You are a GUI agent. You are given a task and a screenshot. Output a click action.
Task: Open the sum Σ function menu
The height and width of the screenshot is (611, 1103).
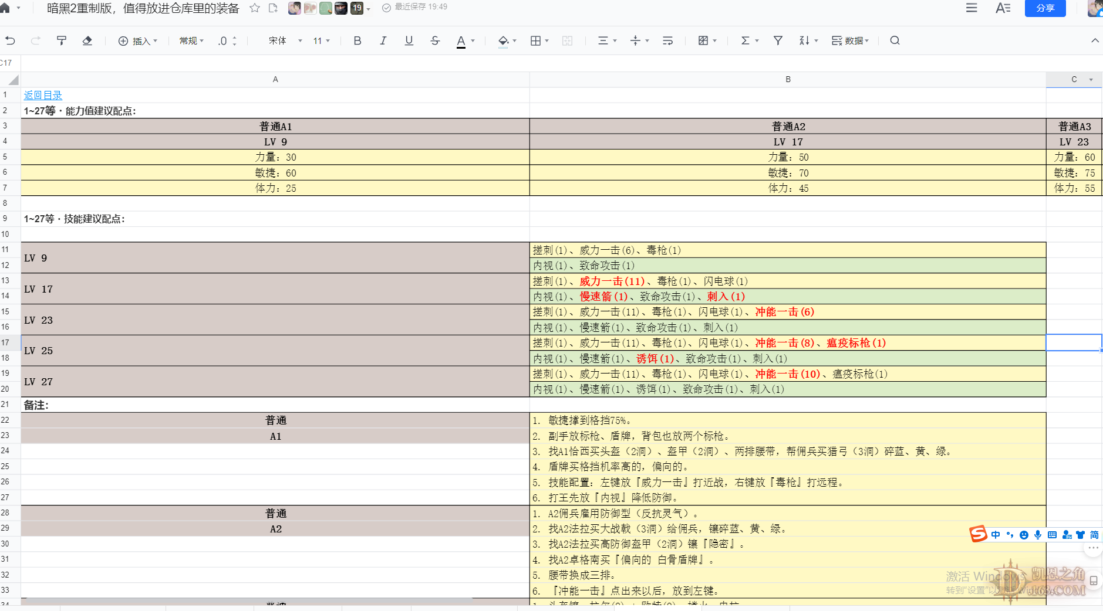tap(750, 40)
